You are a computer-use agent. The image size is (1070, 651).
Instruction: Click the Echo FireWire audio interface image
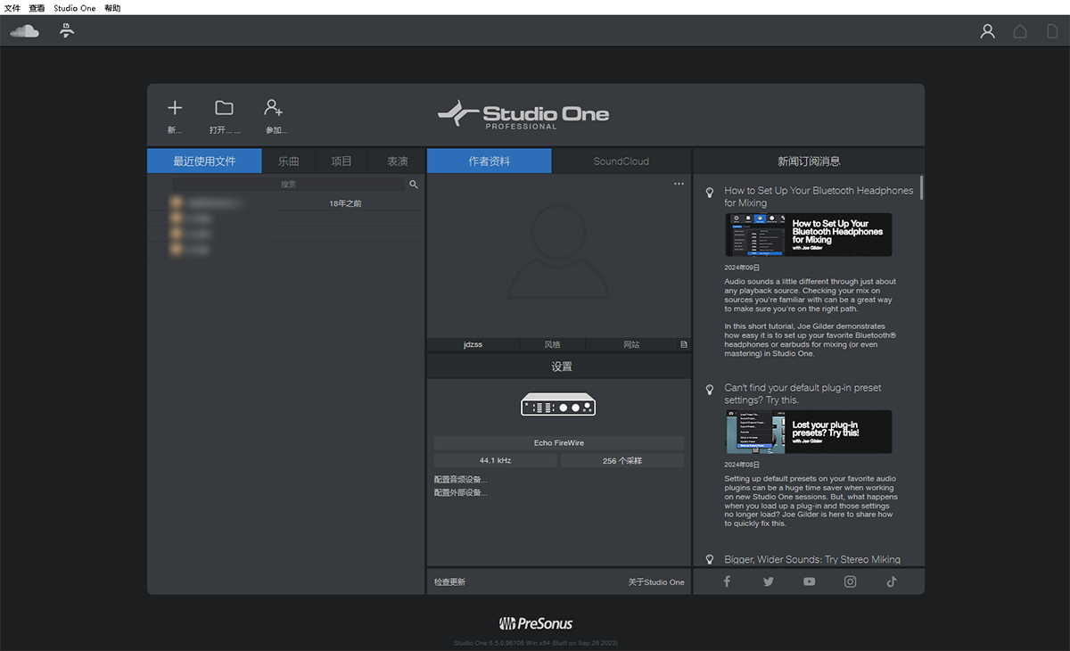(x=558, y=405)
